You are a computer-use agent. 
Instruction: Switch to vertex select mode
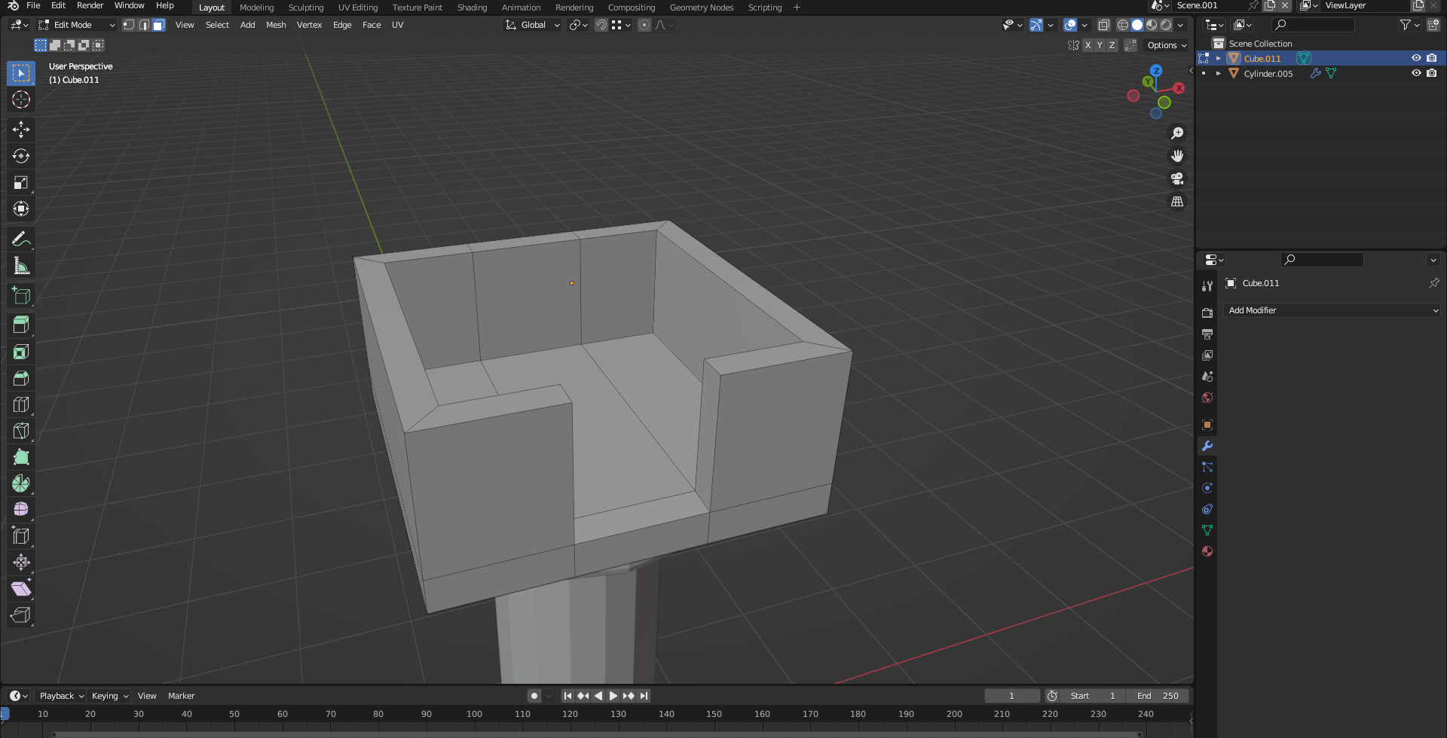click(x=129, y=25)
